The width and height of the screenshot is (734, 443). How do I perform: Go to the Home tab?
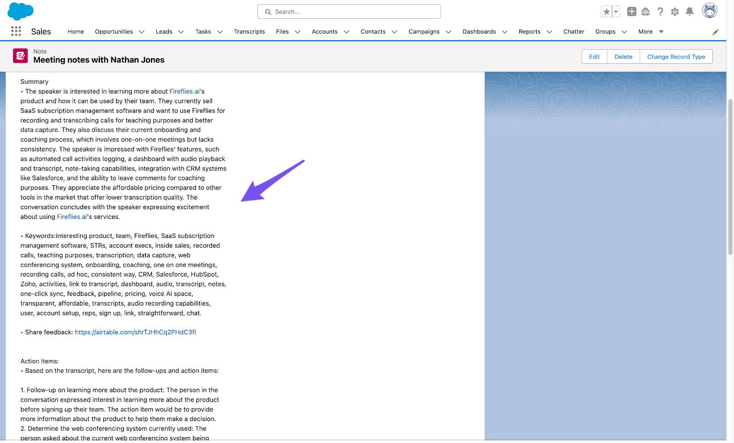(76, 32)
